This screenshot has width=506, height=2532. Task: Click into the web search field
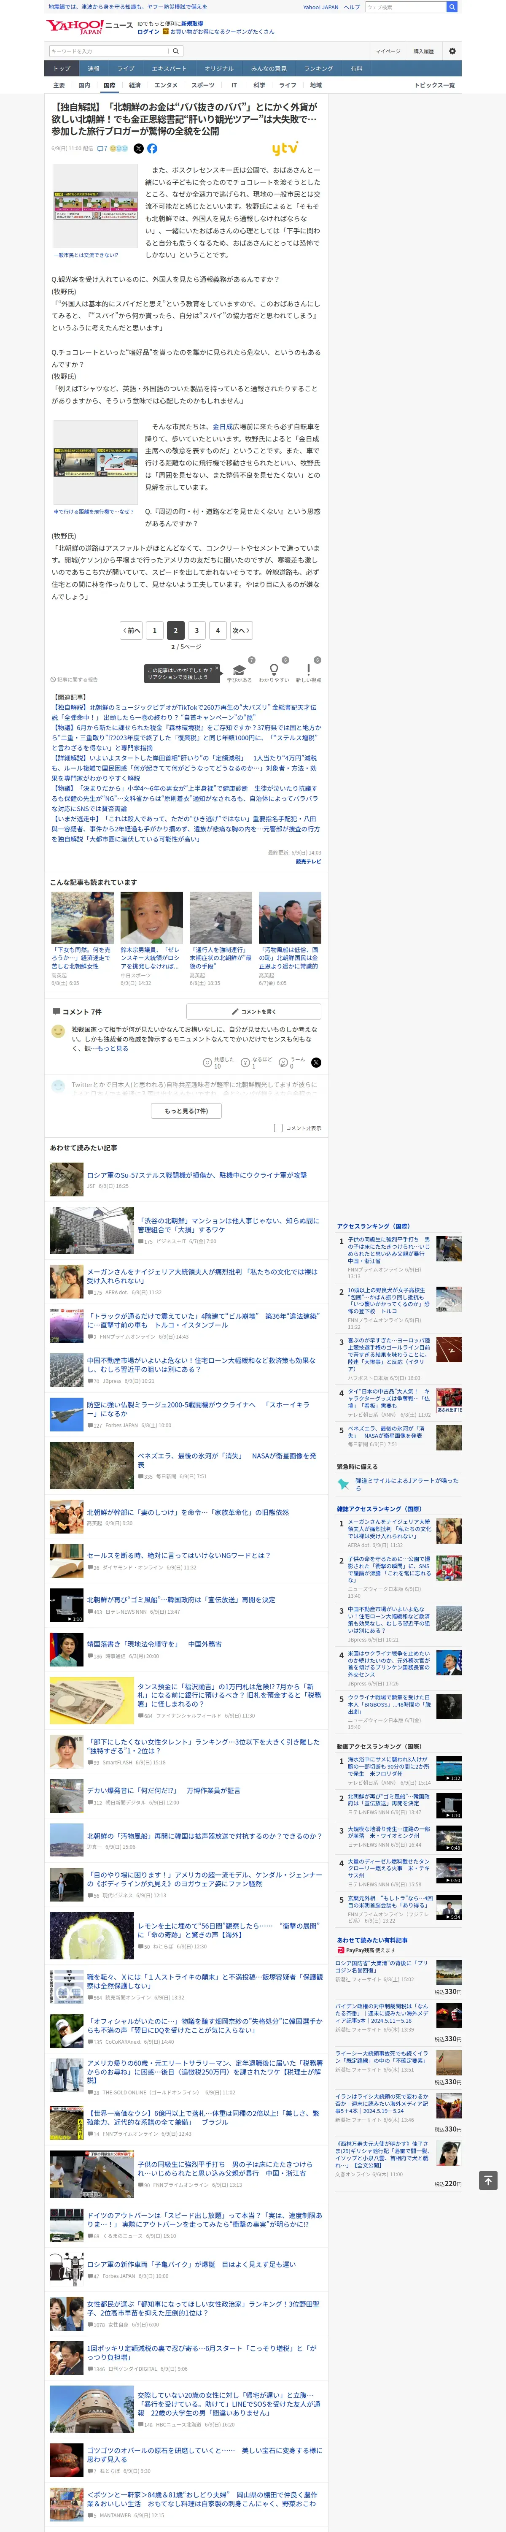point(405,7)
